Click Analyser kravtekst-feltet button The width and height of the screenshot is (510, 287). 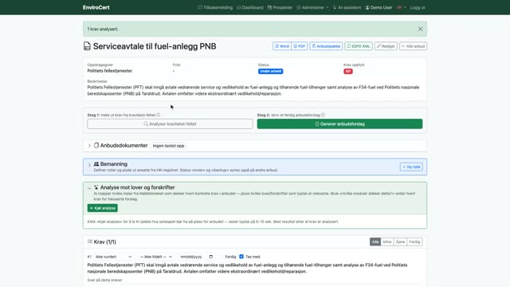click(170, 124)
